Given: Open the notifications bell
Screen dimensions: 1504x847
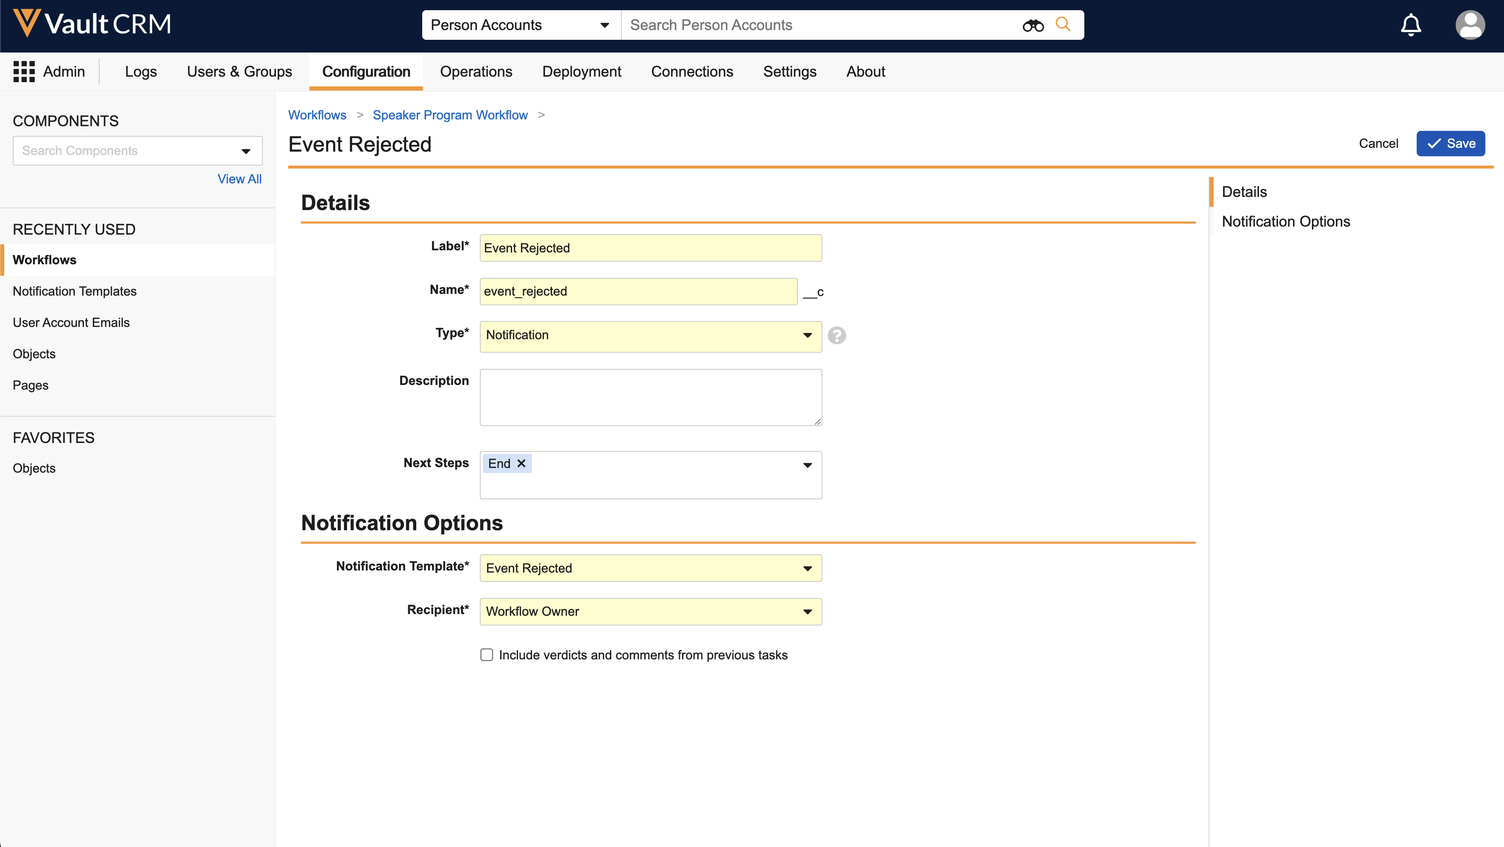Looking at the screenshot, I should coord(1411,25).
